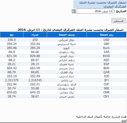Click the SAR buy rate 66.66
The height and width of the screenshot is (123, 127).
tap(35, 52)
